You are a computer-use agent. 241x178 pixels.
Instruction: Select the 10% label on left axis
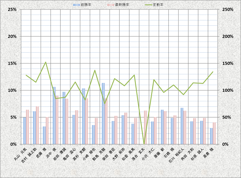click(x=12, y=90)
